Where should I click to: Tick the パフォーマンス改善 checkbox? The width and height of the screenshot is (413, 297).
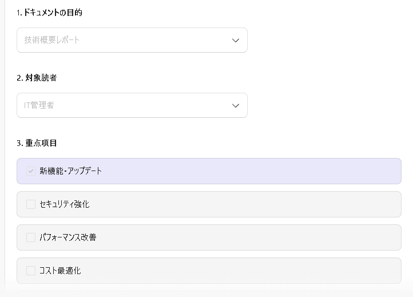coord(31,237)
